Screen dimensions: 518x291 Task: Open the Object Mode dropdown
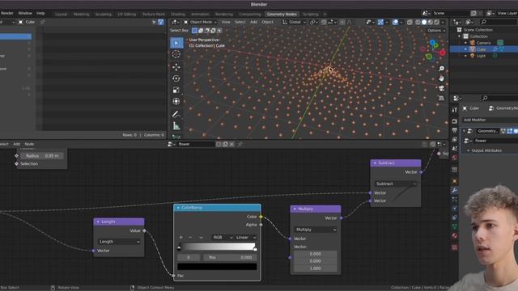click(x=200, y=22)
